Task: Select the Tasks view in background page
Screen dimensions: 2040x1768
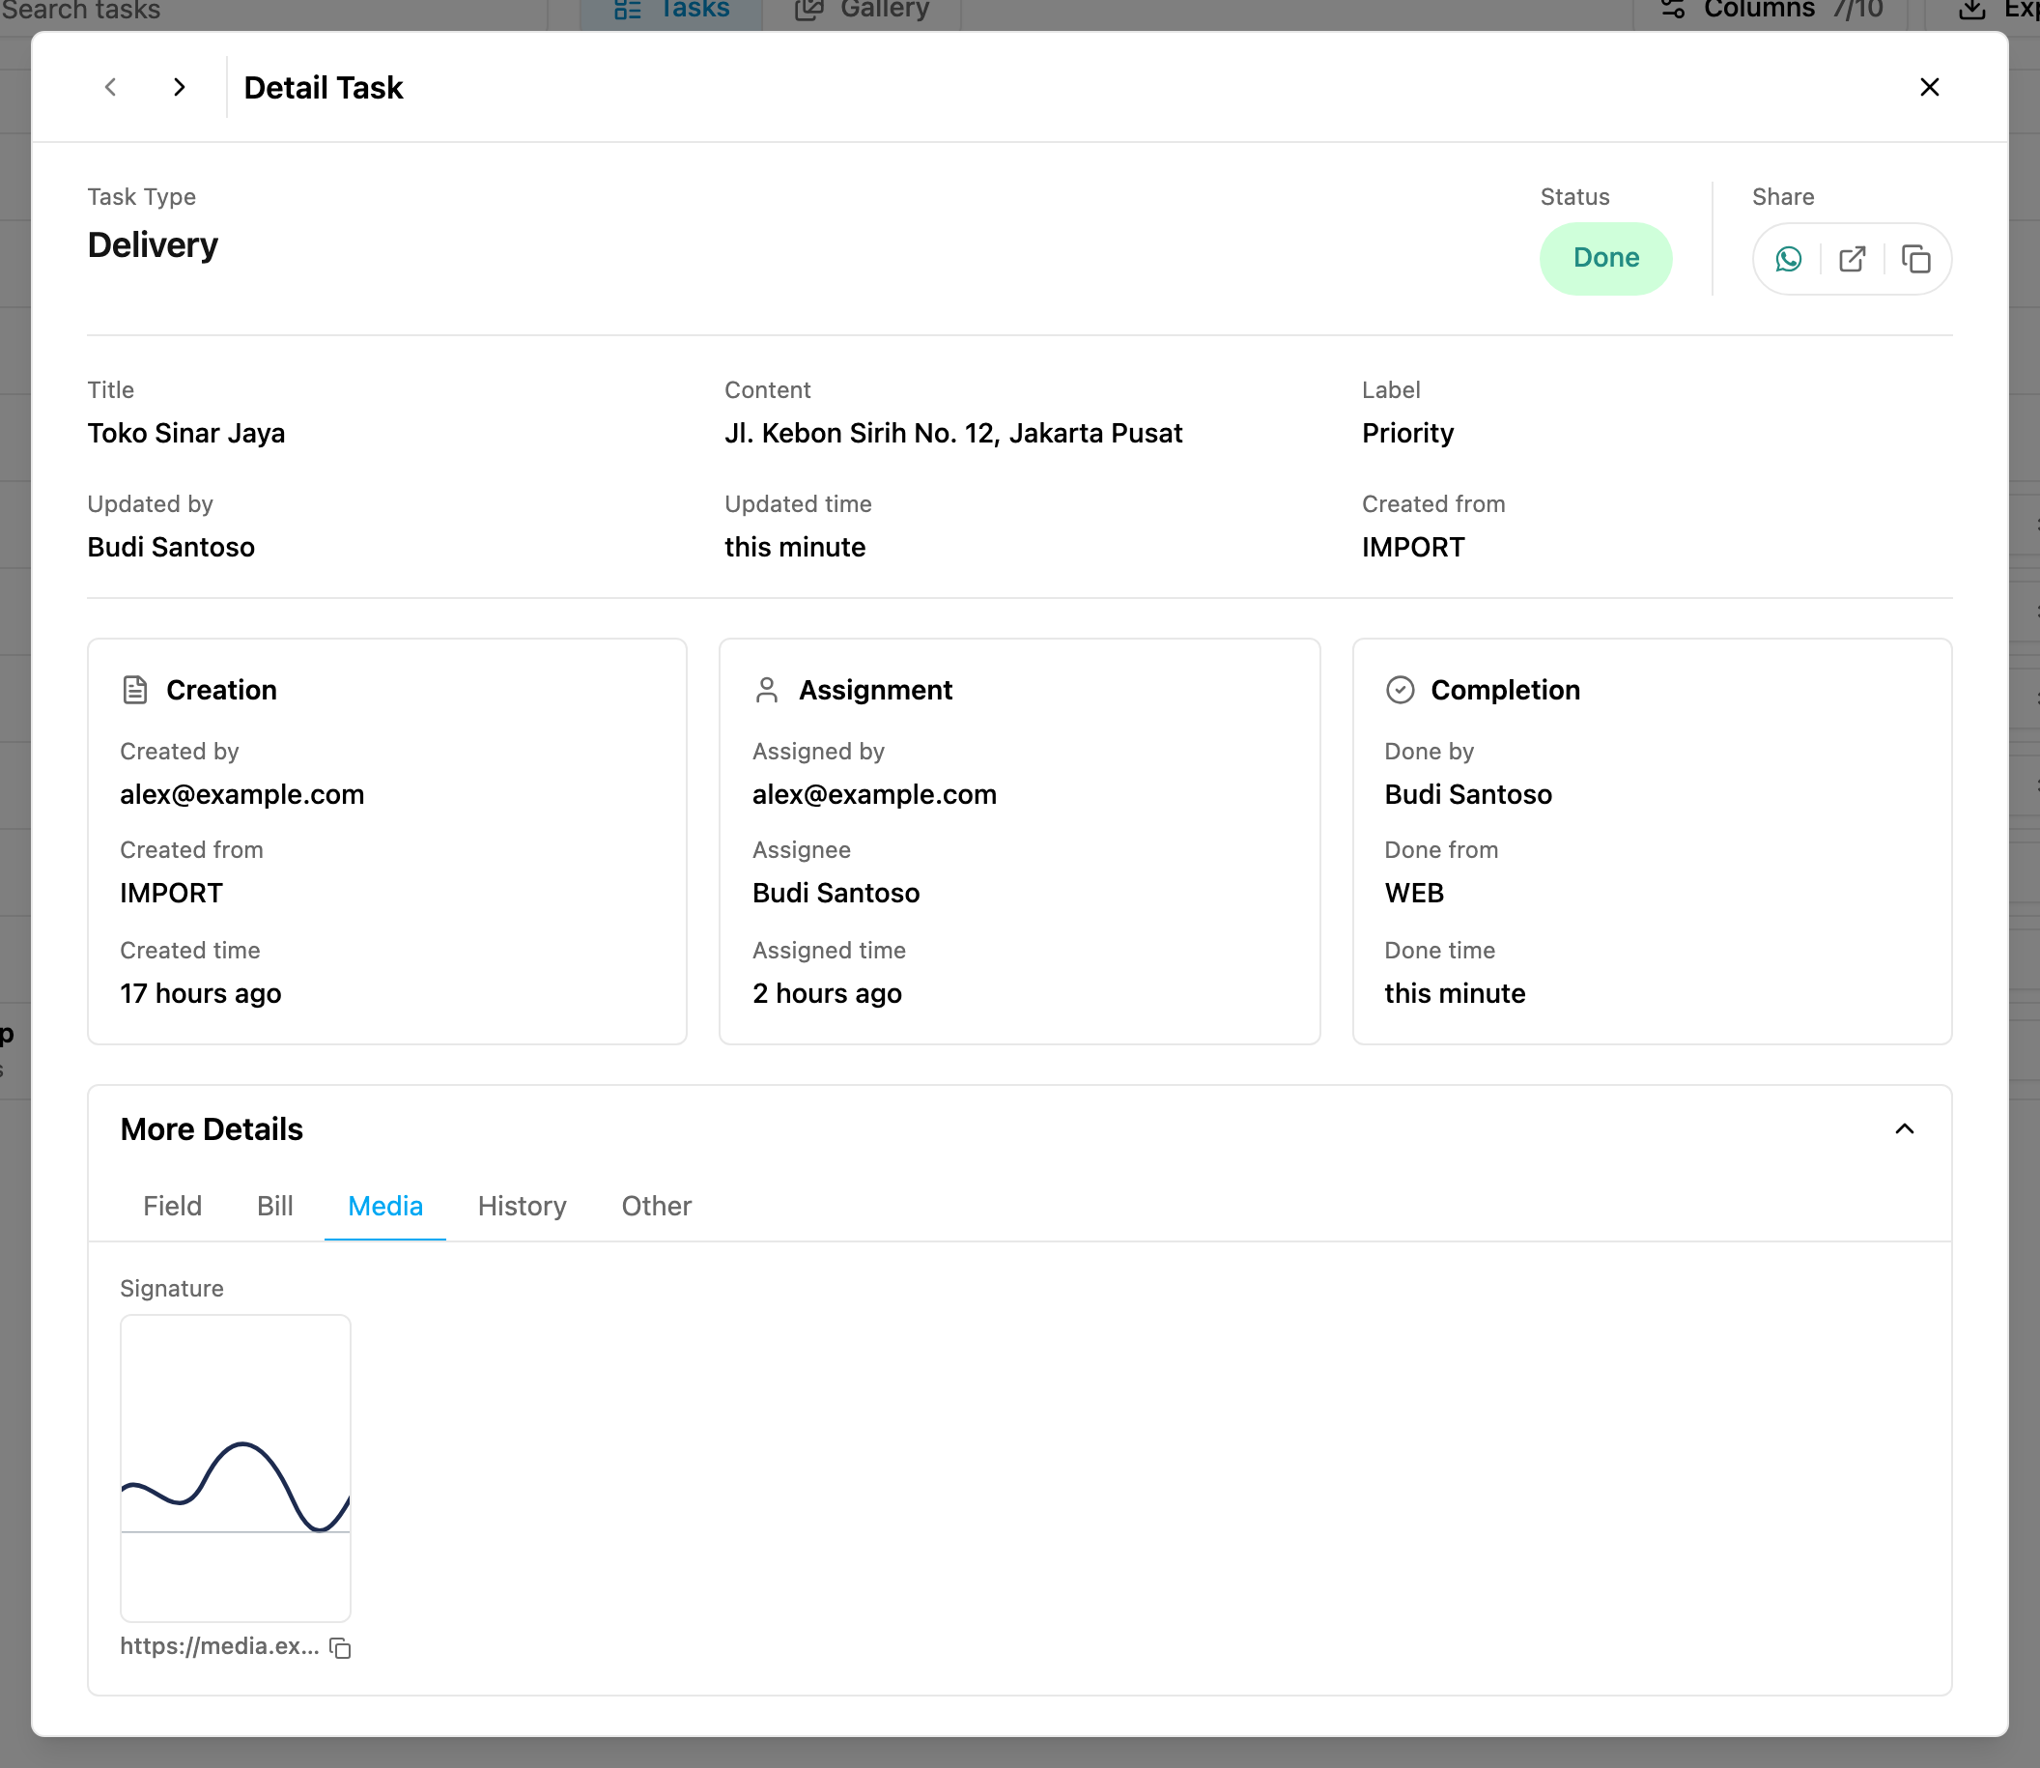Action: [x=671, y=10]
